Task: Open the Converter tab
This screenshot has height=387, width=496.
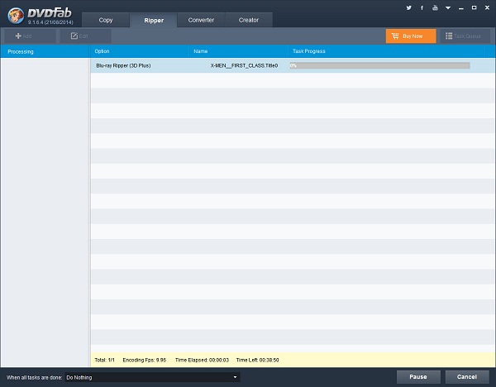Action: tap(201, 20)
